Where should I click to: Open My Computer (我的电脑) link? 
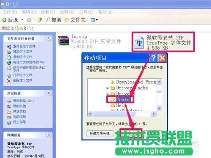click(x=19, y=117)
